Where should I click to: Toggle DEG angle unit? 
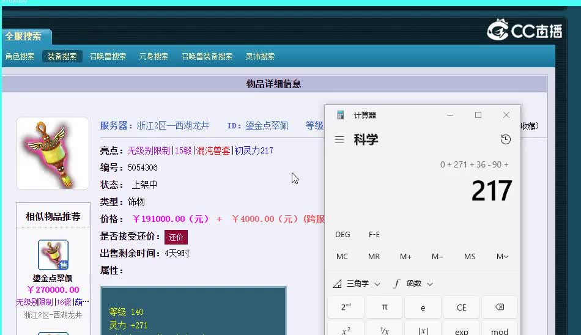point(342,235)
